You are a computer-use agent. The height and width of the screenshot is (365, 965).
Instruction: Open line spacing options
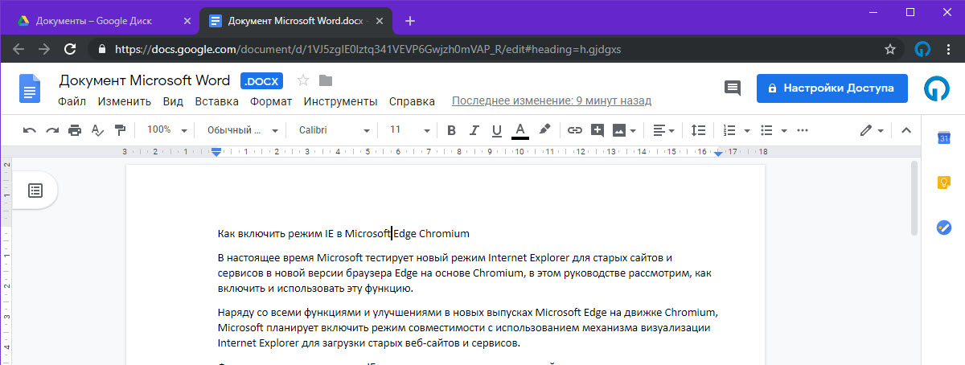[x=699, y=129]
